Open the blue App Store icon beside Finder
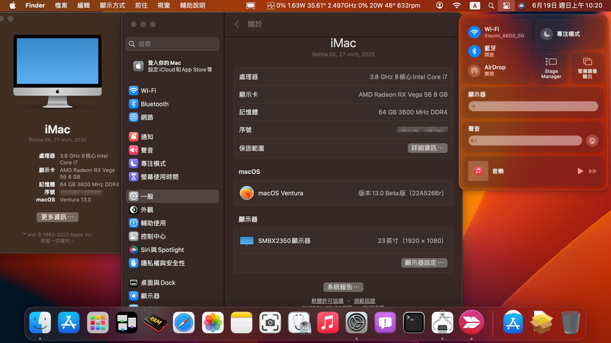 (x=69, y=322)
